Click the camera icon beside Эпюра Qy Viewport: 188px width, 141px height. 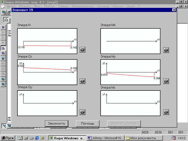tap(83, 112)
